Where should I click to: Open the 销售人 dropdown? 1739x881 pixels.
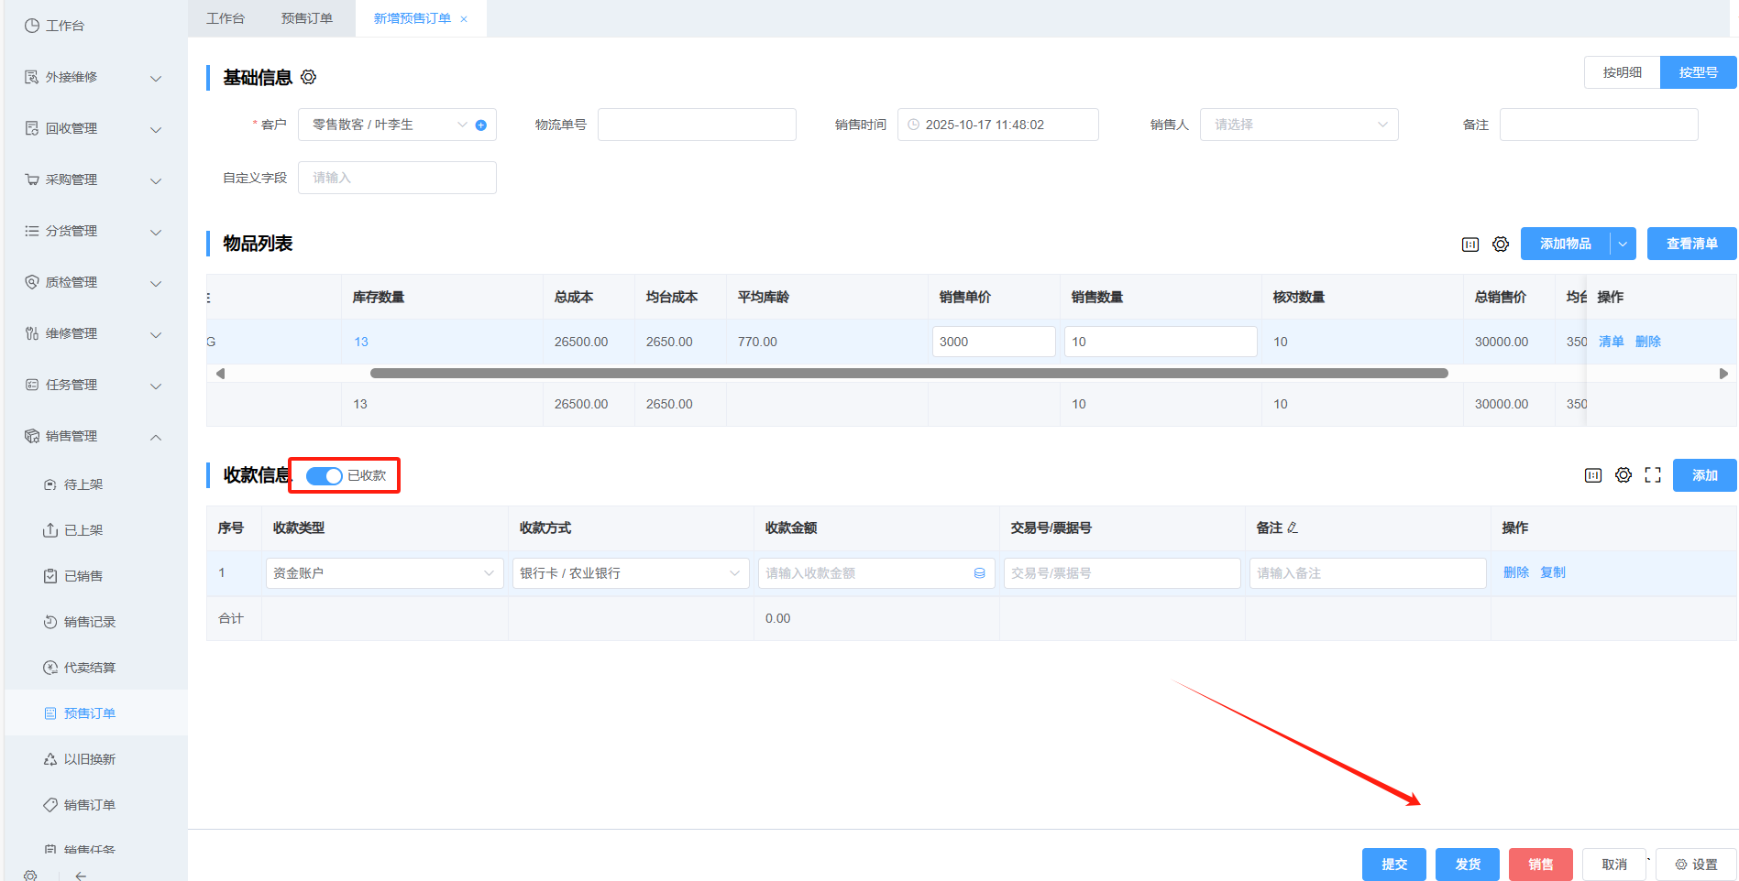click(x=1298, y=125)
